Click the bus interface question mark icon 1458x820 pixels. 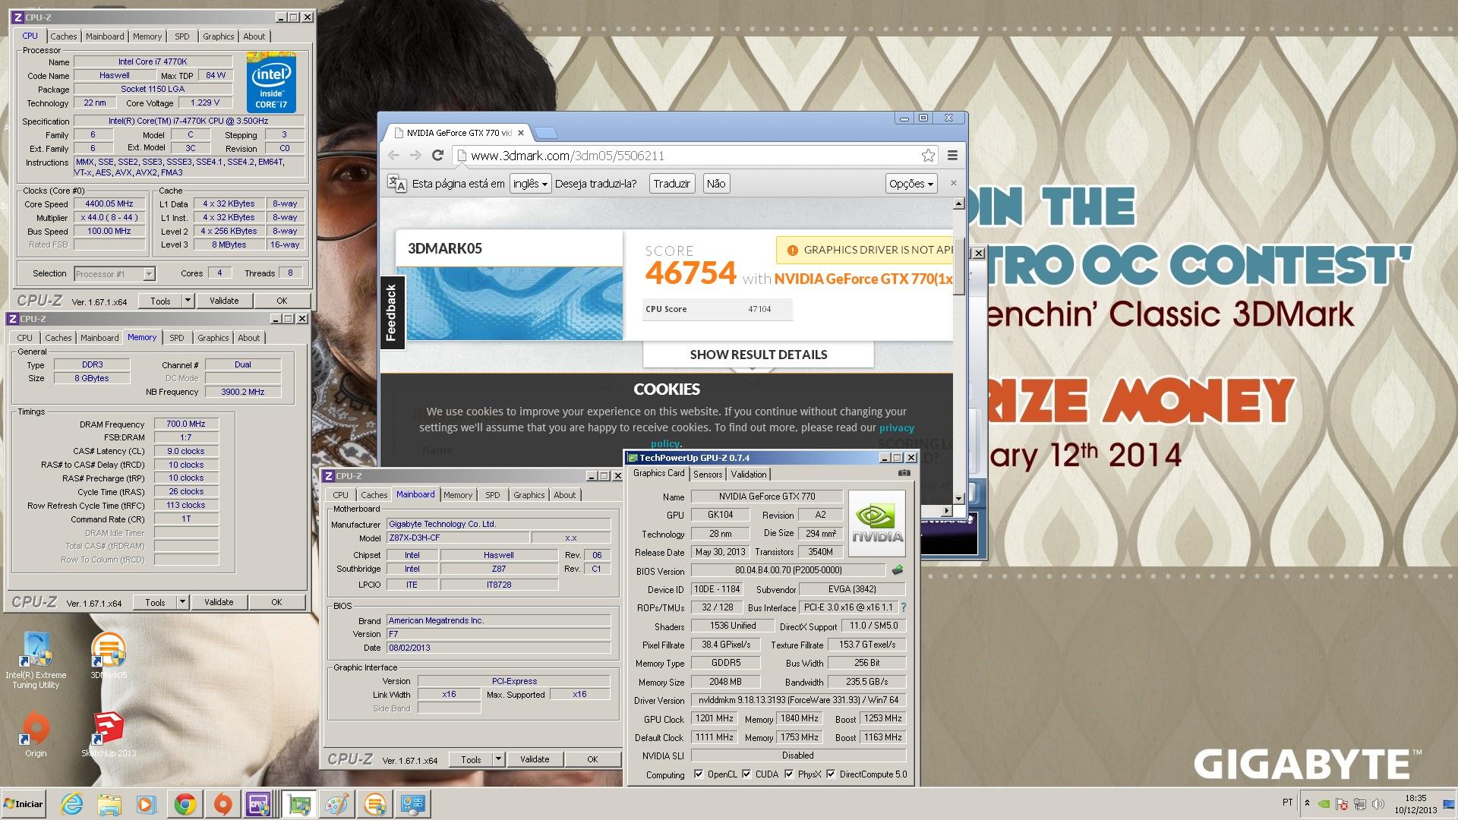[x=904, y=607]
